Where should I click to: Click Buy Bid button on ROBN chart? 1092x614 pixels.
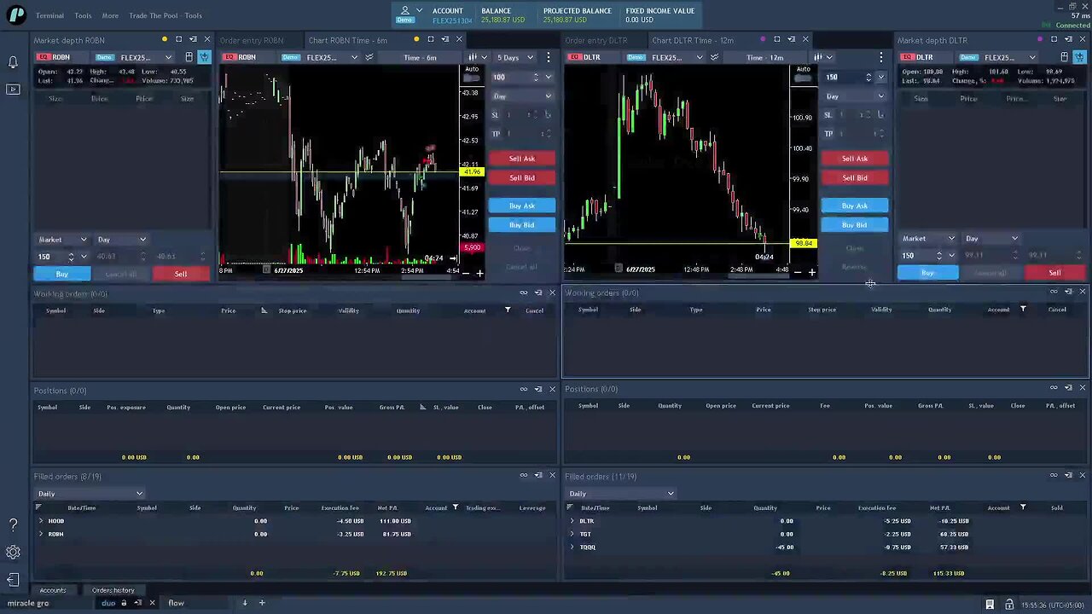[x=522, y=225]
